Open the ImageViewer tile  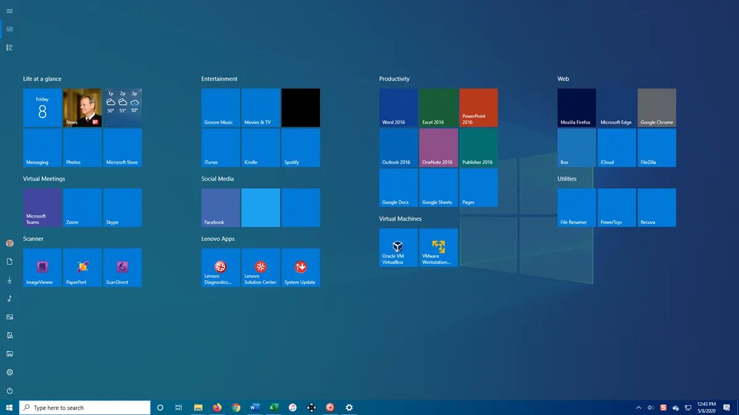coord(42,267)
